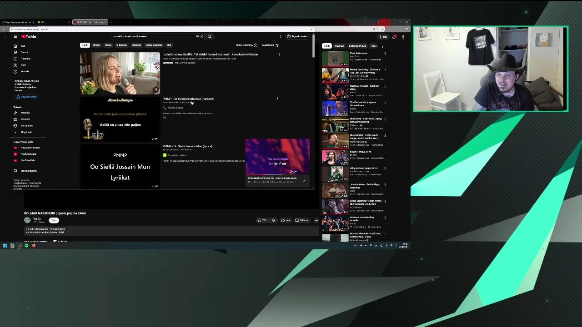The height and width of the screenshot is (327, 582).
Task: Open Spotify from taskbar
Action: pos(26,246)
